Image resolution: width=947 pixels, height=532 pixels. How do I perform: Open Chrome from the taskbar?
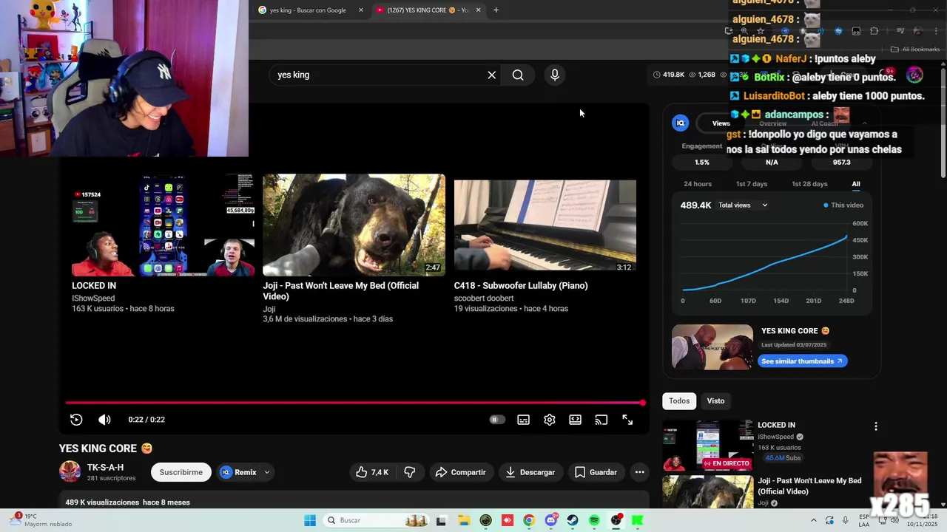[x=528, y=520]
